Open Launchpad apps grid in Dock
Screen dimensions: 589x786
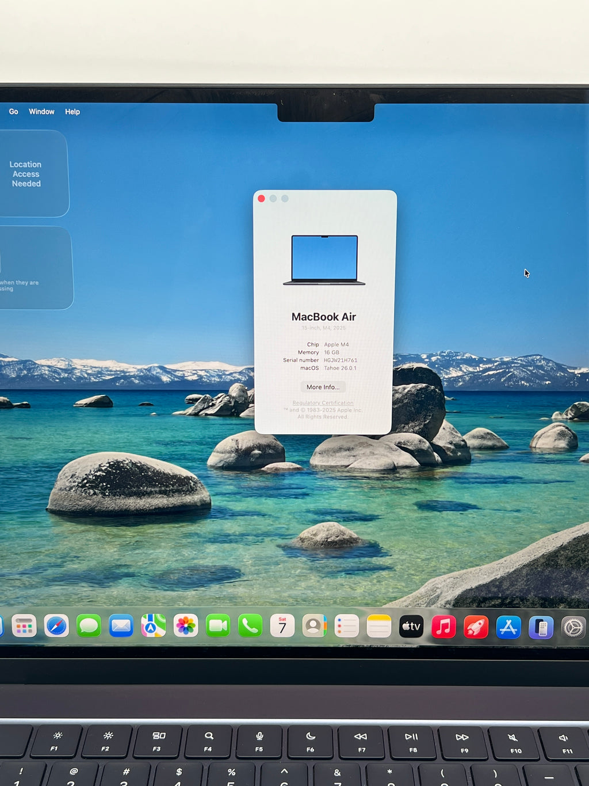coord(24,626)
